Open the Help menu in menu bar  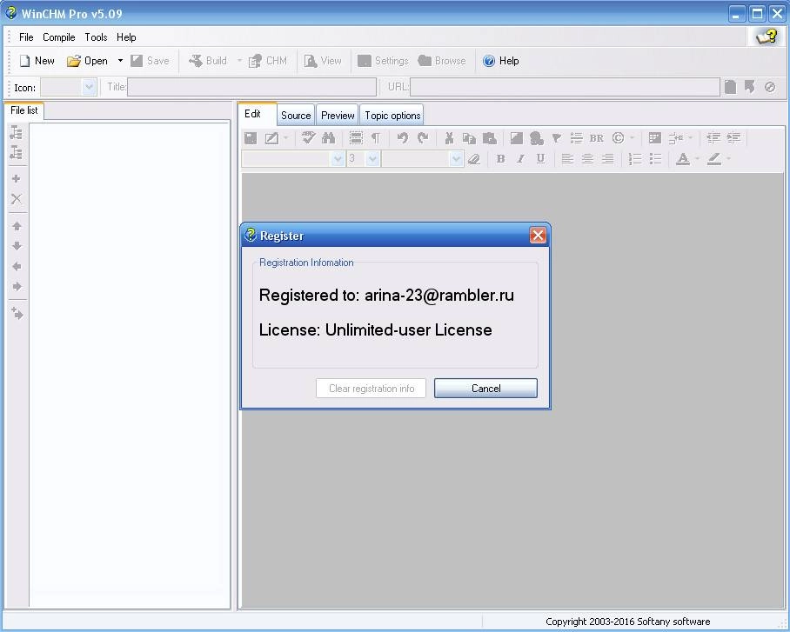pos(126,37)
